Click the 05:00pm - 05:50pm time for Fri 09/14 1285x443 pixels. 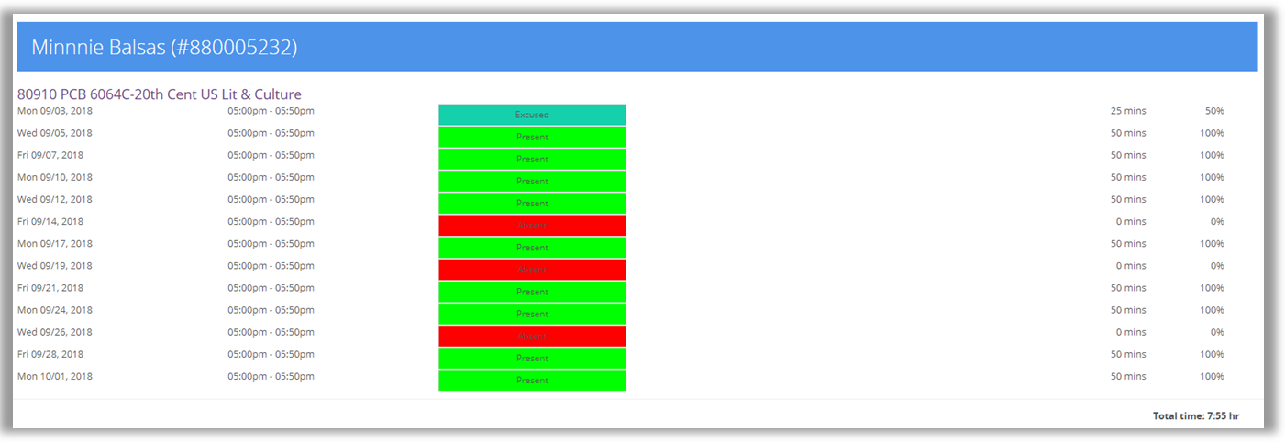271,221
